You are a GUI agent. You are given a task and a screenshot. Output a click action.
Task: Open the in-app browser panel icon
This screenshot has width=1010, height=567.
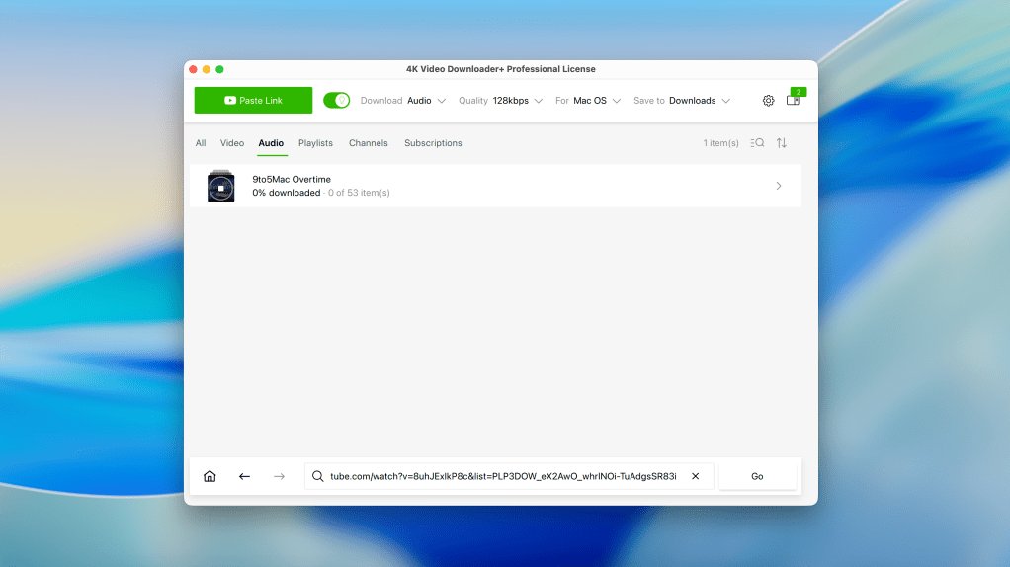pyautogui.click(x=793, y=101)
